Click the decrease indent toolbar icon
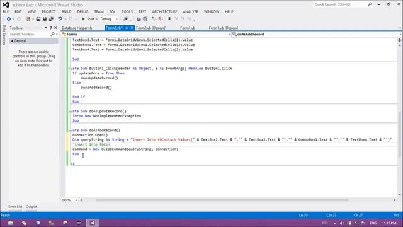Viewport: 403px width, 227px height. tap(139, 19)
